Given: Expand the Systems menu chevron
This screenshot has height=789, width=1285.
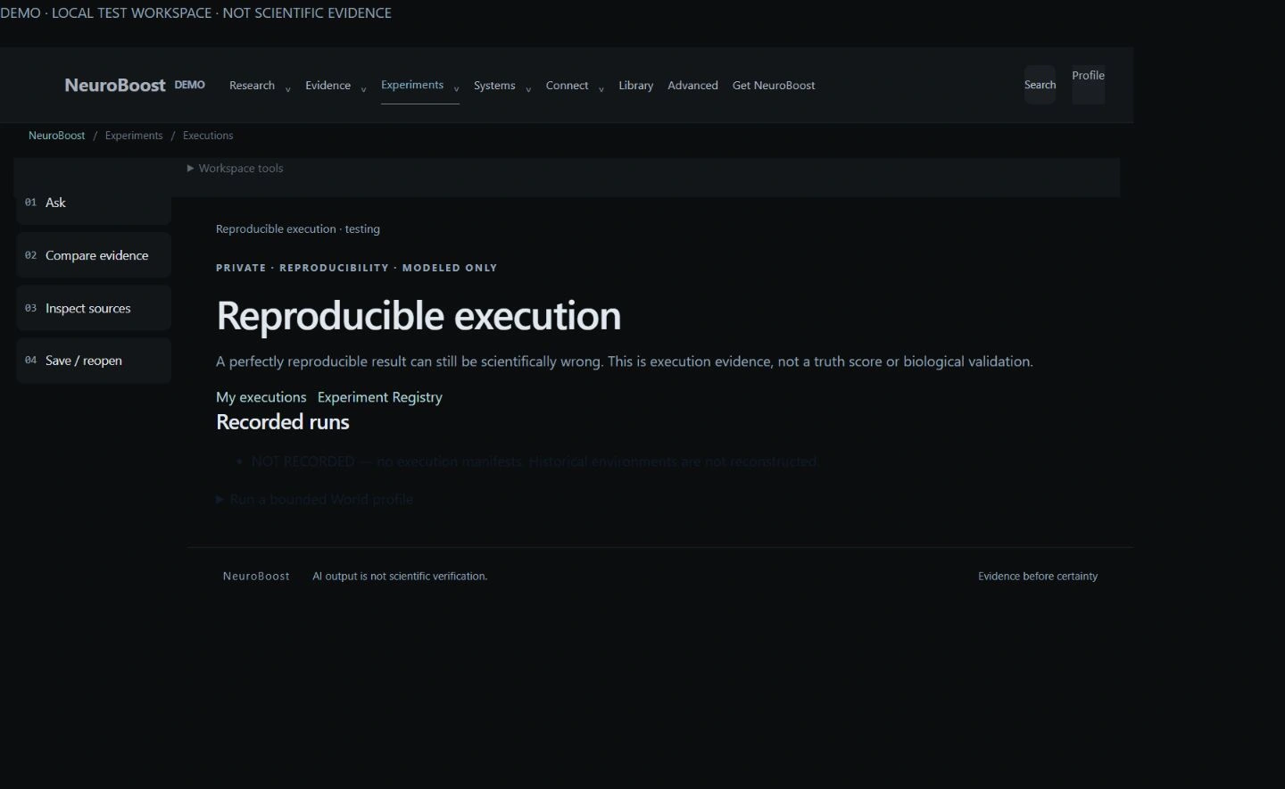Looking at the screenshot, I should (x=528, y=88).
